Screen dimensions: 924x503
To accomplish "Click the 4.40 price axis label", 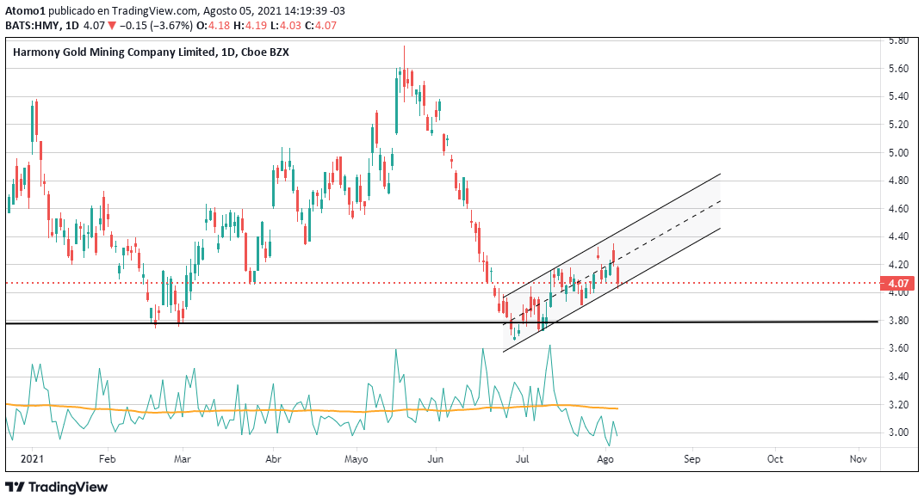I will coord(899,236).
